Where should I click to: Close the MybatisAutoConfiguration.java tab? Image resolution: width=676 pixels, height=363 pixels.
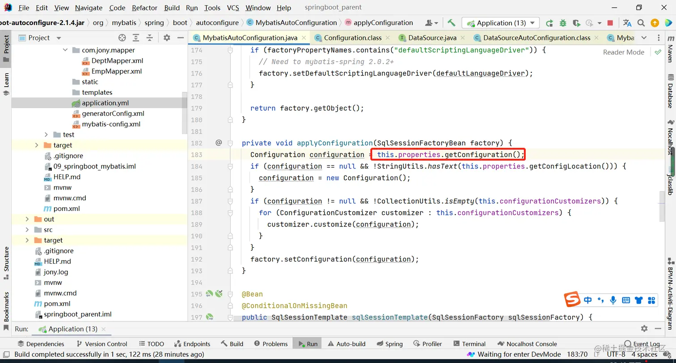click(304, 38)
